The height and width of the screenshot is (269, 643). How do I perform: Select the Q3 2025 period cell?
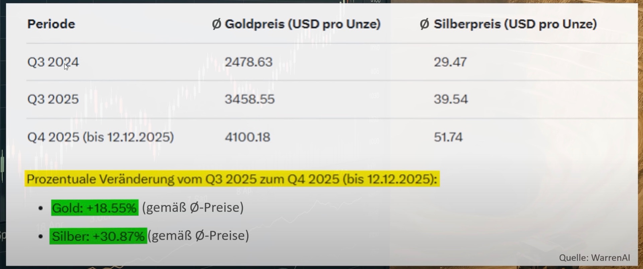tap(53, 99)
